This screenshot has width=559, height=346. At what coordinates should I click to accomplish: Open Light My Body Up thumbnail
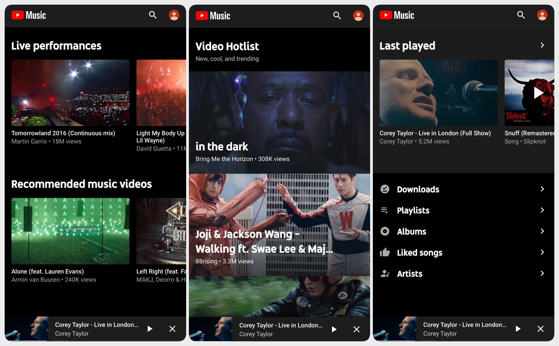pyautogui.click(x=161, y=93)
